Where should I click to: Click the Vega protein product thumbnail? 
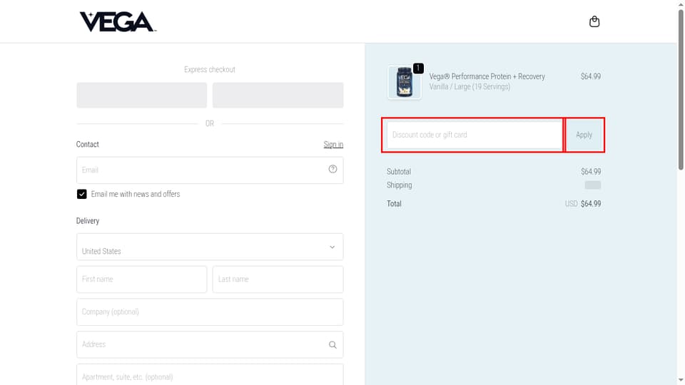coord(404,83)
